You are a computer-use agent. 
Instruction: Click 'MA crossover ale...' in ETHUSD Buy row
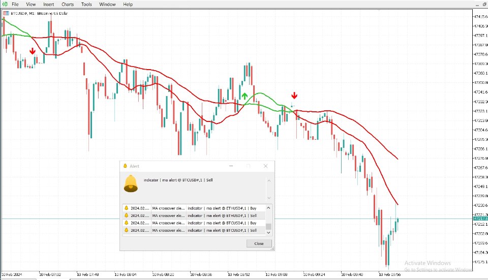click(x=168, y=208)
